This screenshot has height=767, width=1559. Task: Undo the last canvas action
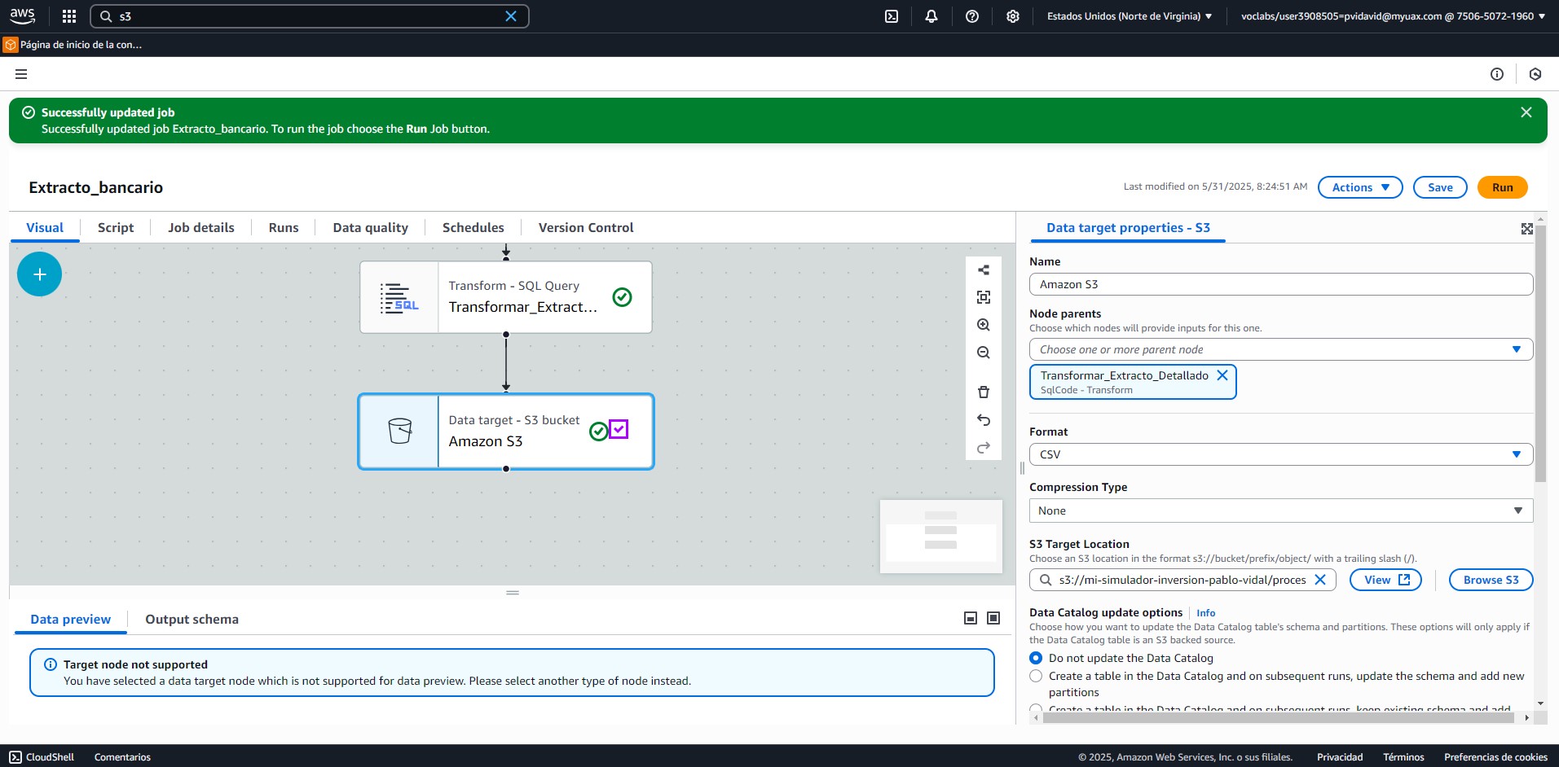[x=984, y=420]
